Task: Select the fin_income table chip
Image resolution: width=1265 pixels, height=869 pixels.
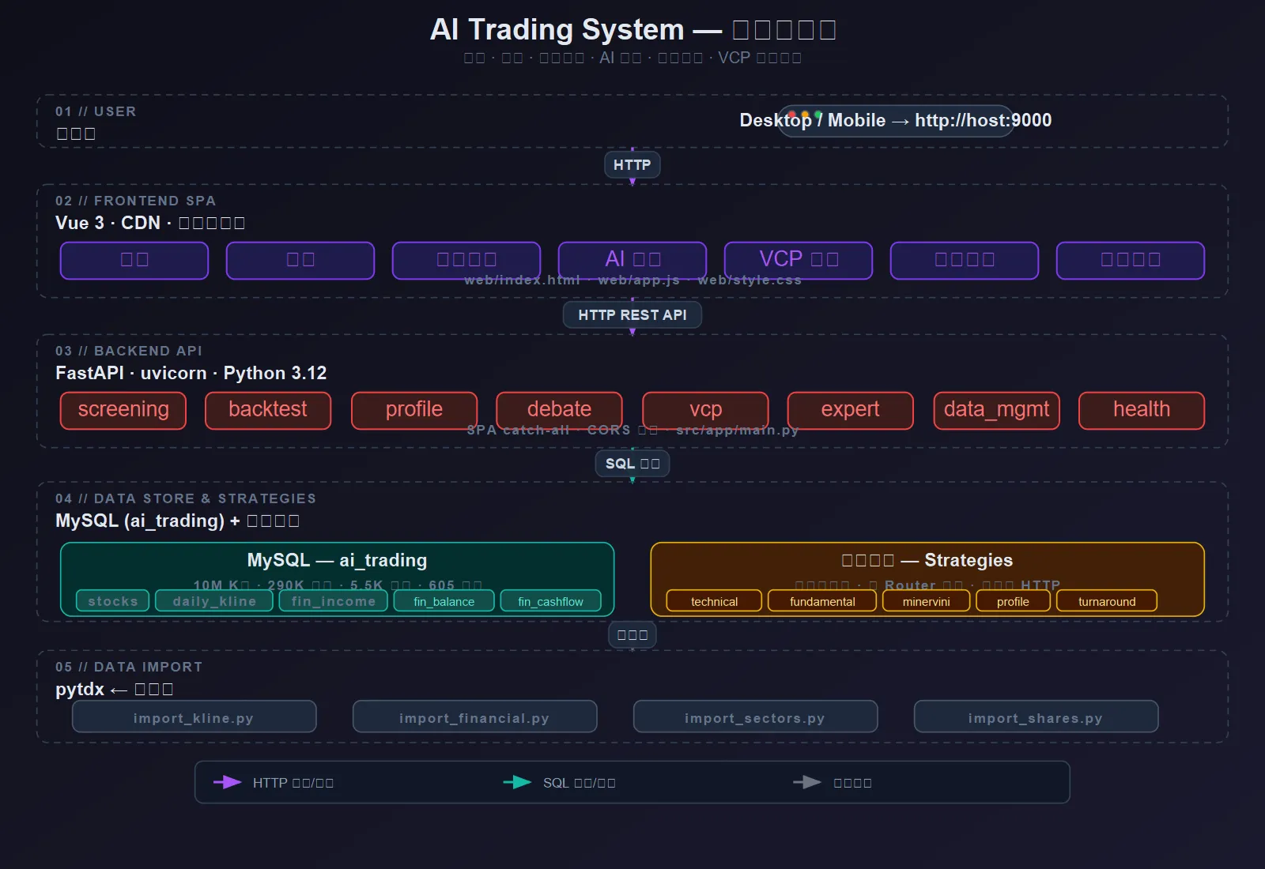Action: pos(333,601)
